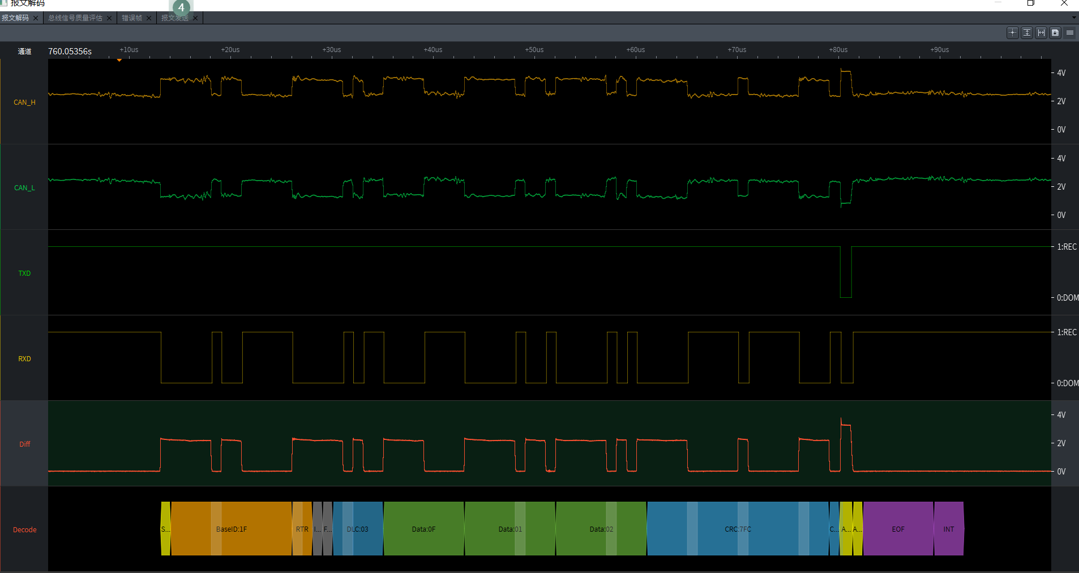The image size is (1079, 573).
Task: Restore down the application window
Action: (1031, 3)
